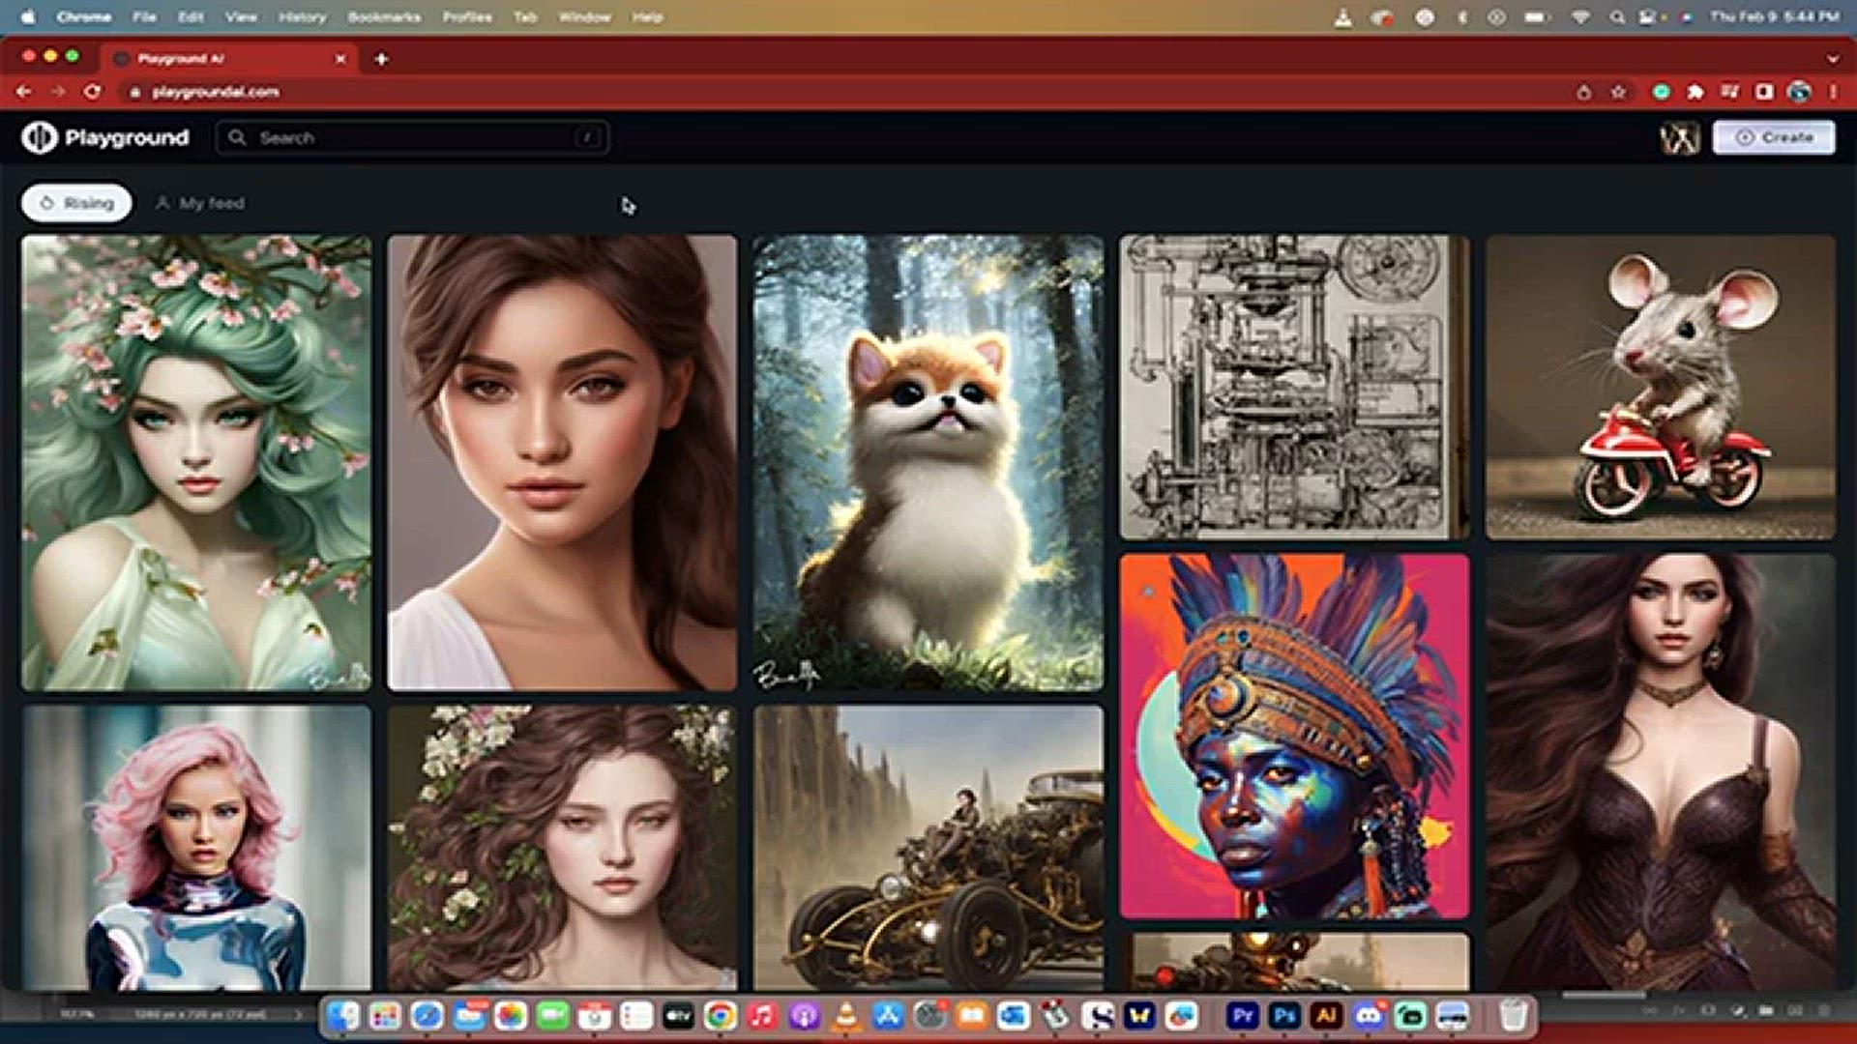Select the Rising feed tab
The image size is (1857, 1044).
(76, 203)
